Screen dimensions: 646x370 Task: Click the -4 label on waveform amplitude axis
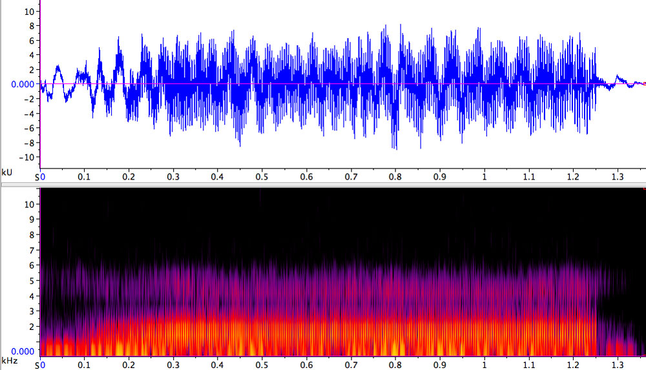point(29,114)
